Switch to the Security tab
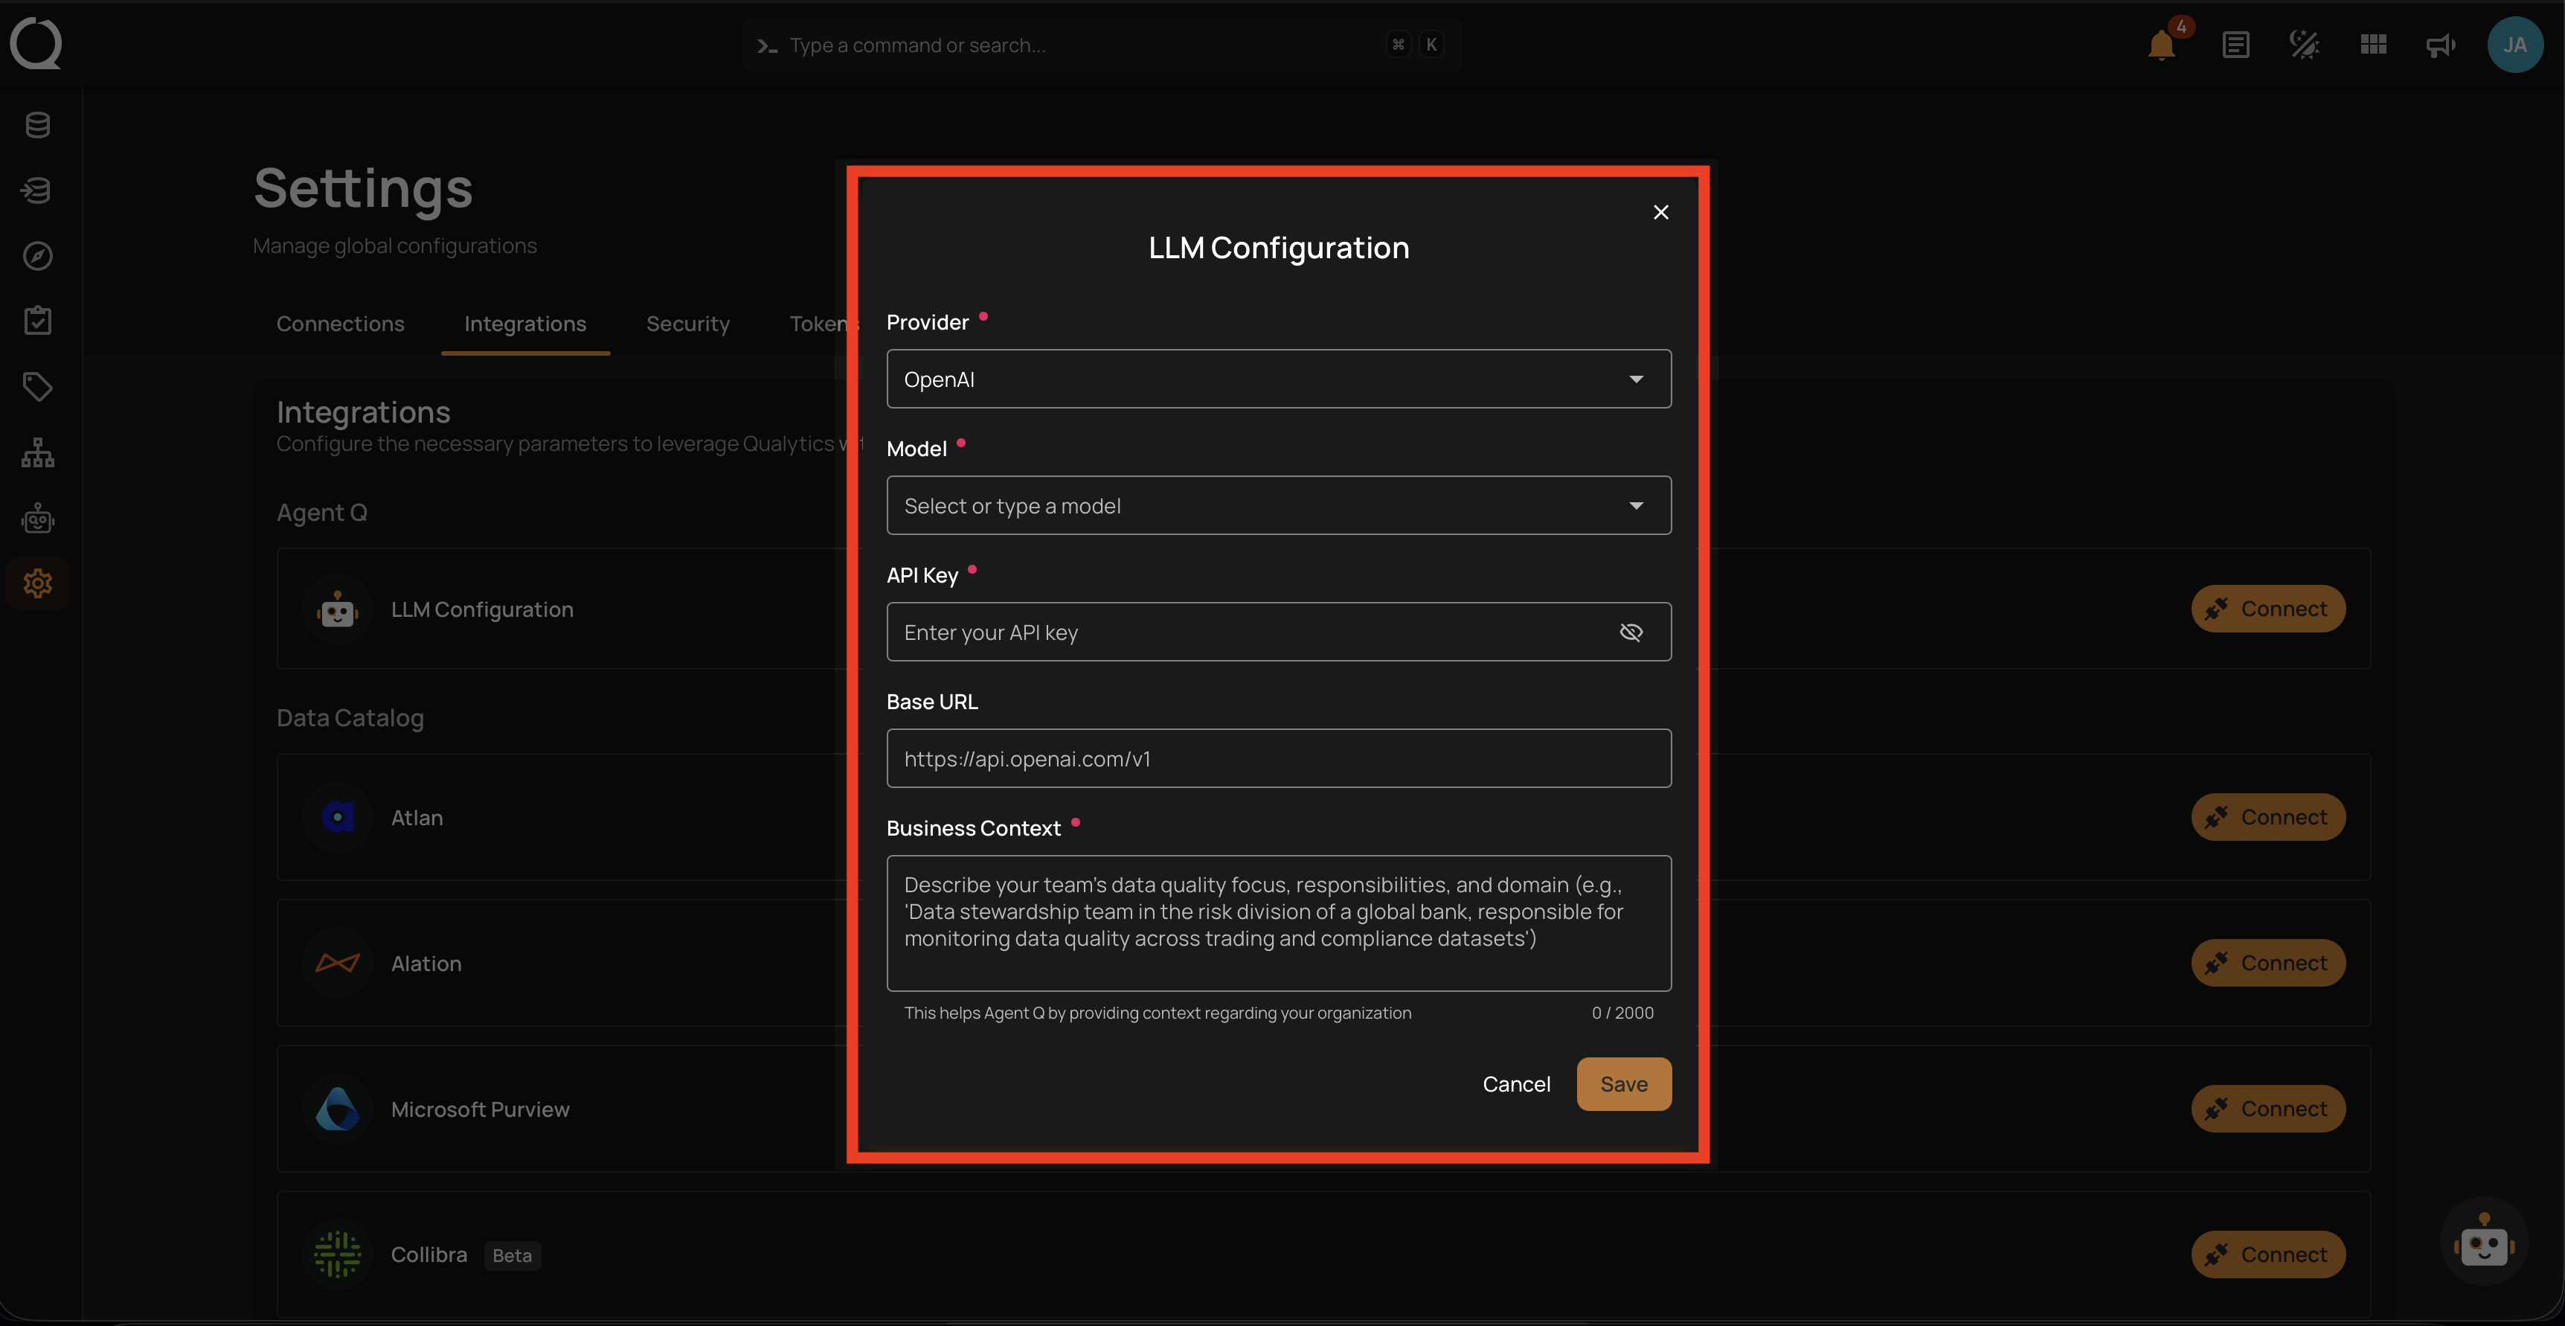This screenshot has width=2565, height=1326. click(x=688, y=324)
